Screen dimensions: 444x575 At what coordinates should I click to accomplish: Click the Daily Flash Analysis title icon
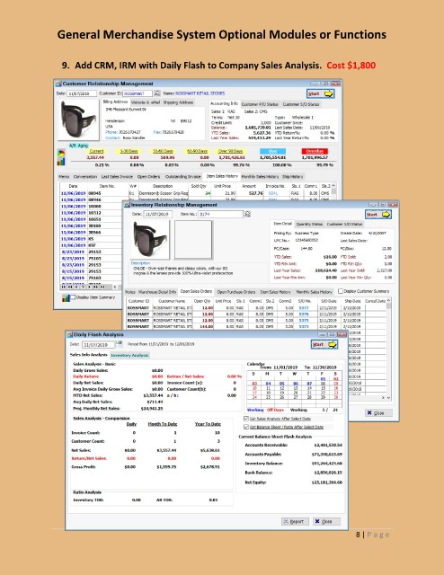[x=70, y=335]
